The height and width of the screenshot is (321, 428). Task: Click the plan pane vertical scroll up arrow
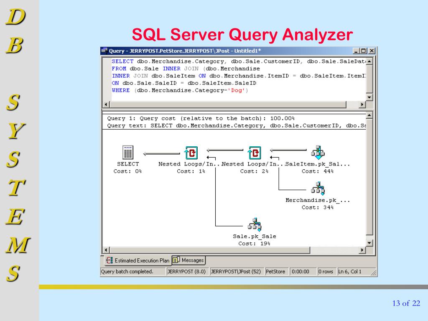(x=369, y=115)
